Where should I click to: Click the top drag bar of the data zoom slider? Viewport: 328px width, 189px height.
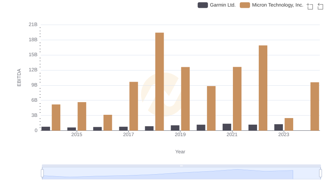(181, 166)
